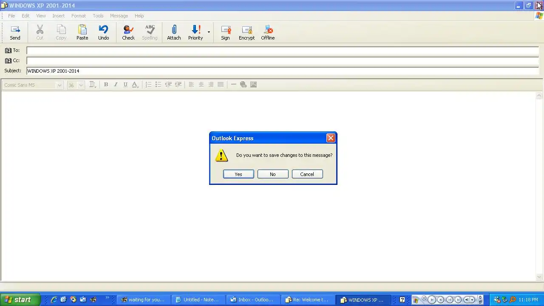Open the font color picker
The image size is (544, 306).
coord(135,85)
